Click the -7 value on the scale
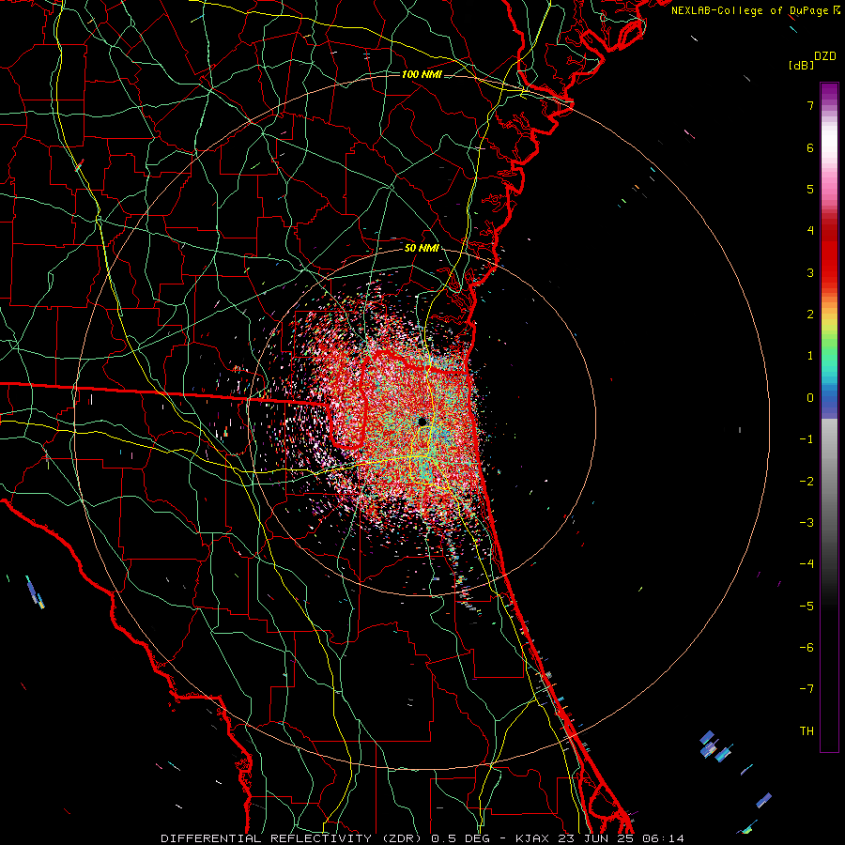Screen dimensions: 845x845 click(x=807, y=689)
